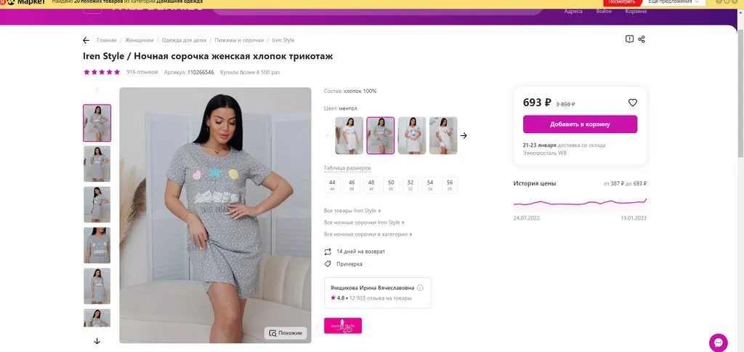
Task: Click "Добавить в корзину" button
Action: click(x=580, y=124)
